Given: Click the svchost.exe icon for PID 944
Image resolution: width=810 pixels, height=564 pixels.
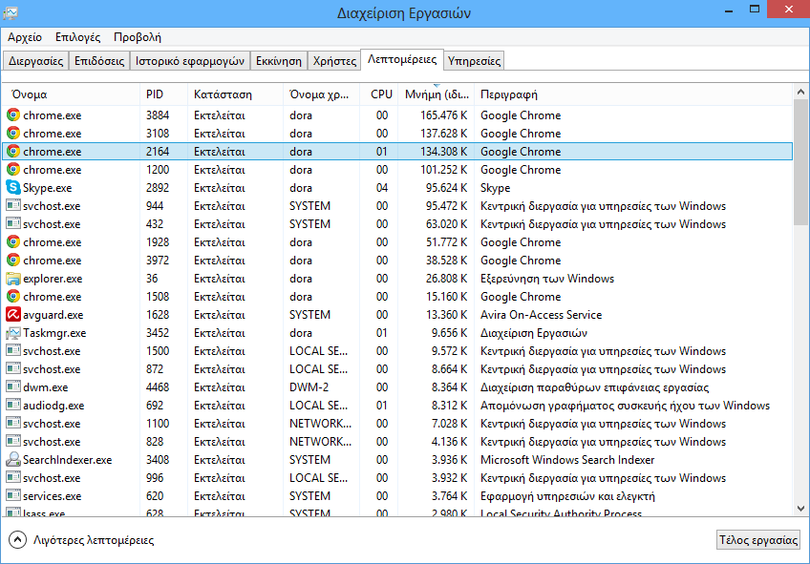Looking at the screenshot, I should click(13, 205).
